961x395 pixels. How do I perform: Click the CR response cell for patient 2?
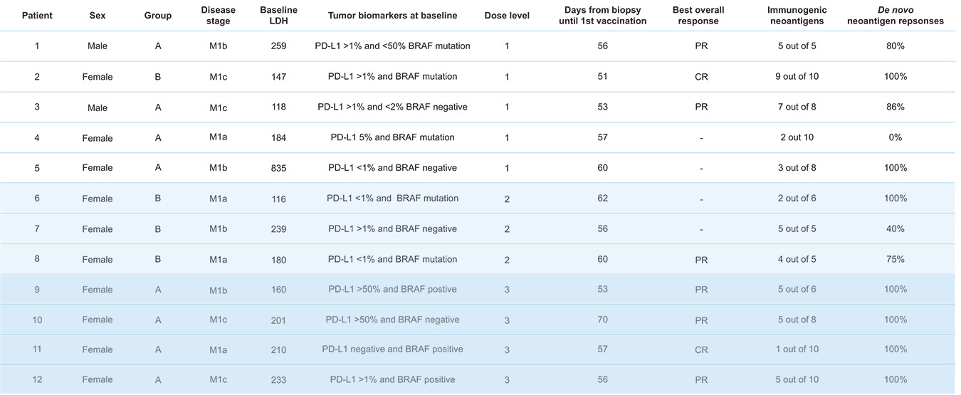[701, 77]
